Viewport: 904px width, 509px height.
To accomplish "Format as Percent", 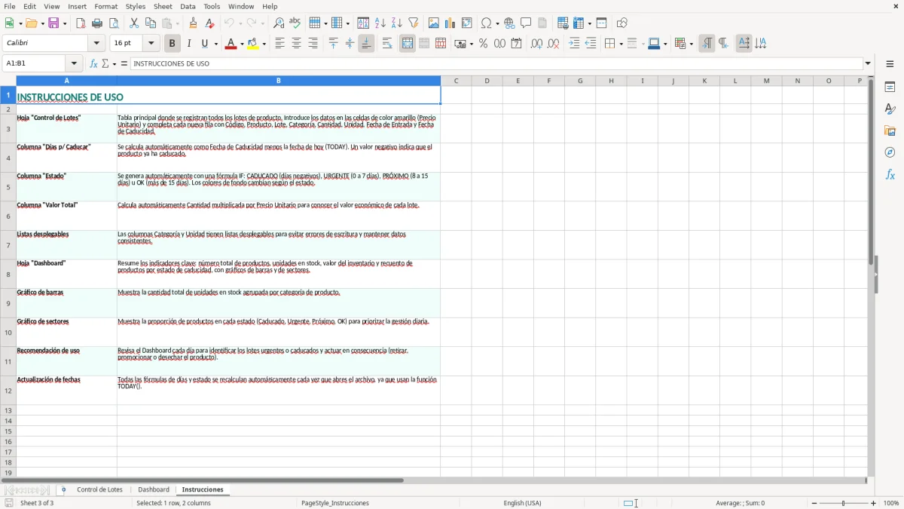I will [484, 44].
